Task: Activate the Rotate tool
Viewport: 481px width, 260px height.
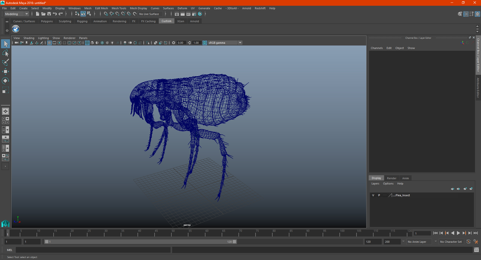Action: pos(6,81)
